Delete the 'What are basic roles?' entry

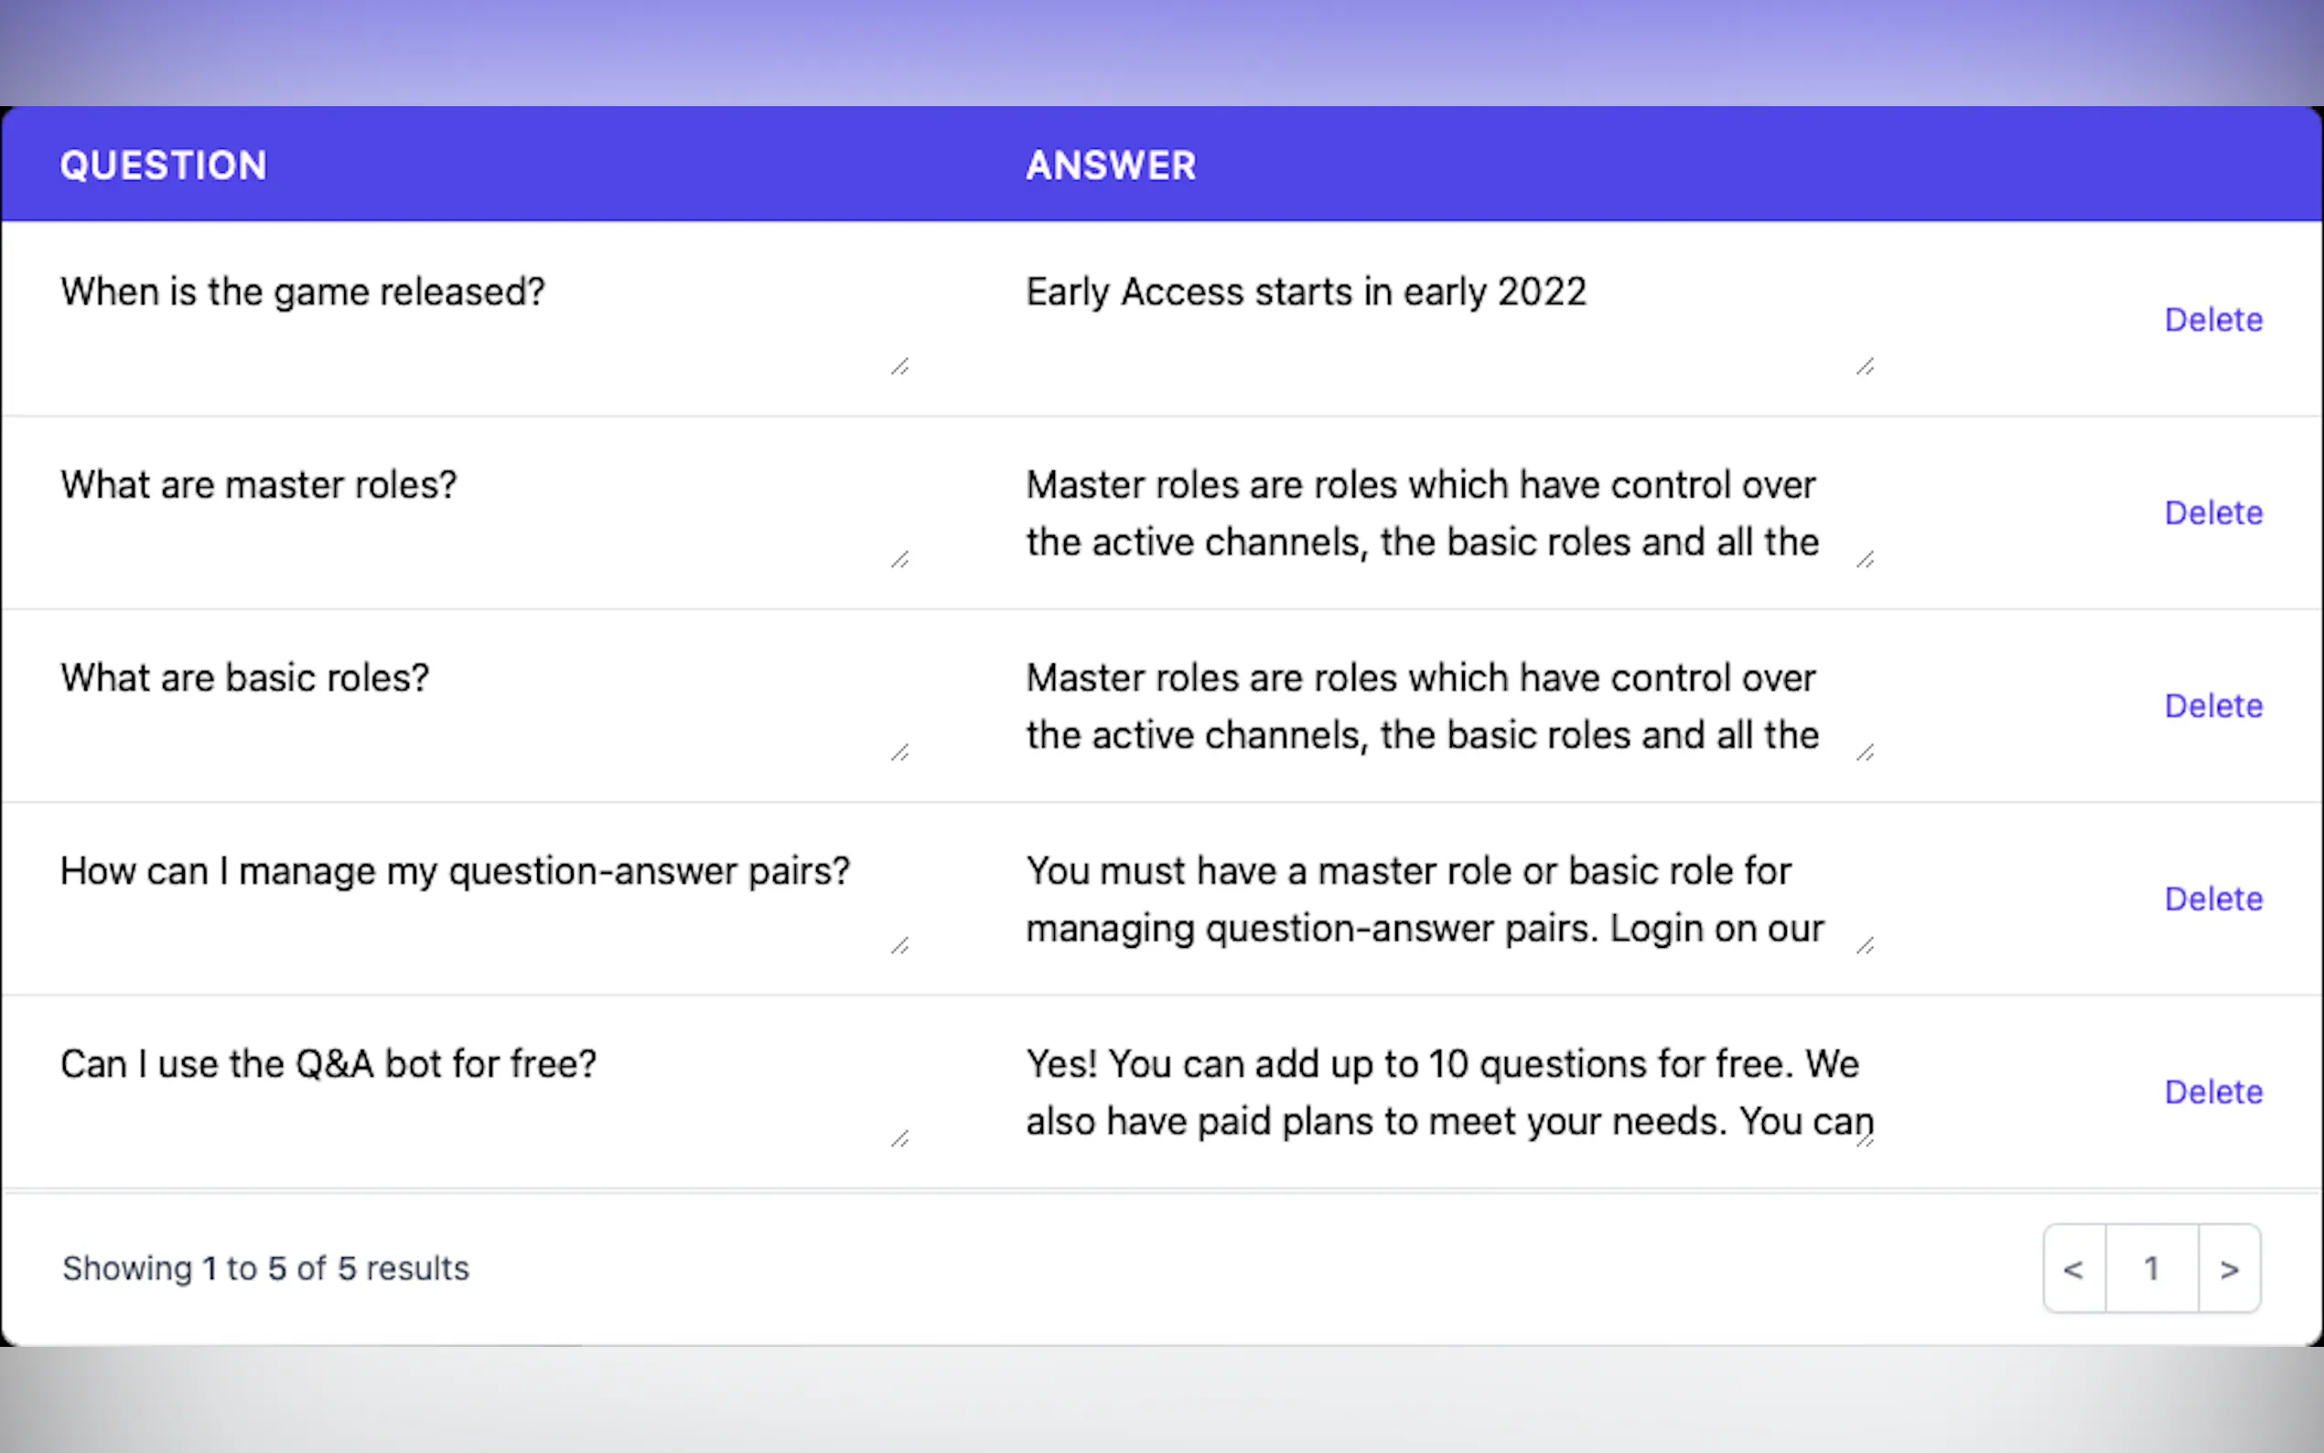[x=2212, y=706]
